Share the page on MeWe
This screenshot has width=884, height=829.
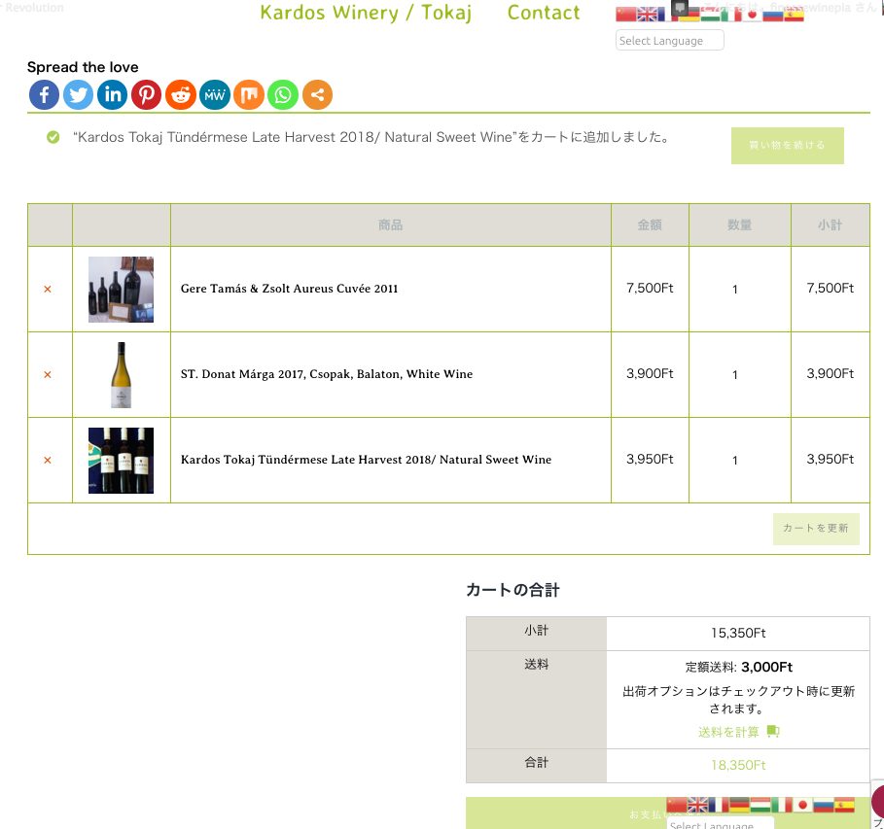pyautogui.click(x=215, y=94)
